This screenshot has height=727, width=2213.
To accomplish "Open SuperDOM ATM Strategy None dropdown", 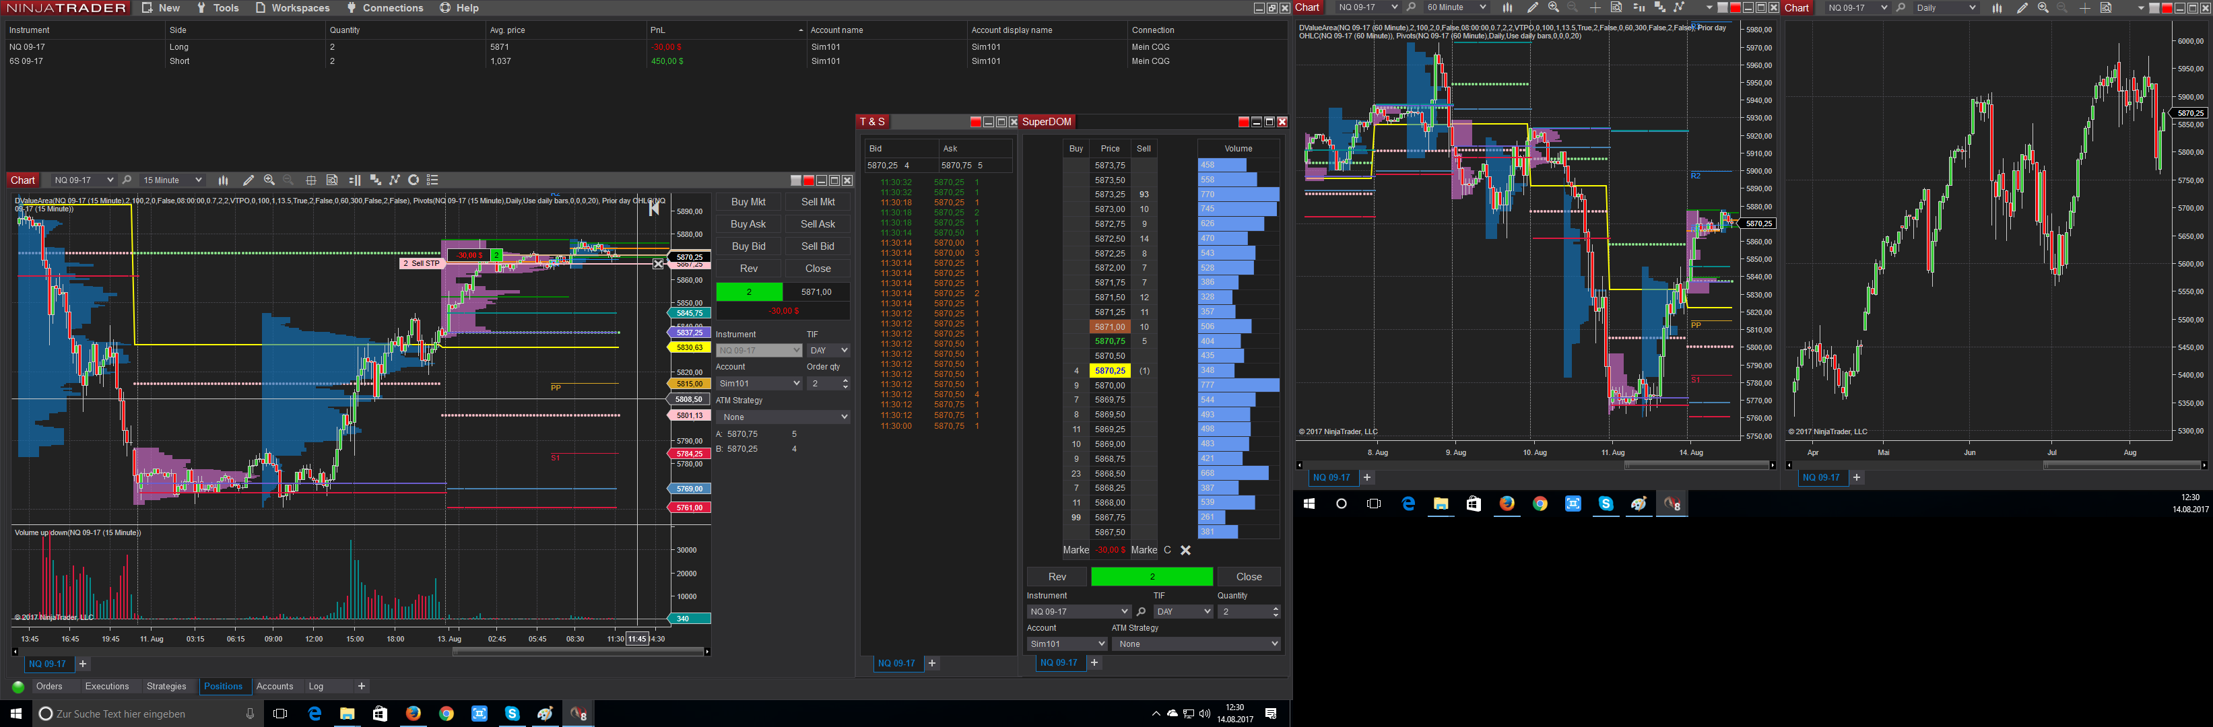I will click(x=1196, y=644).
